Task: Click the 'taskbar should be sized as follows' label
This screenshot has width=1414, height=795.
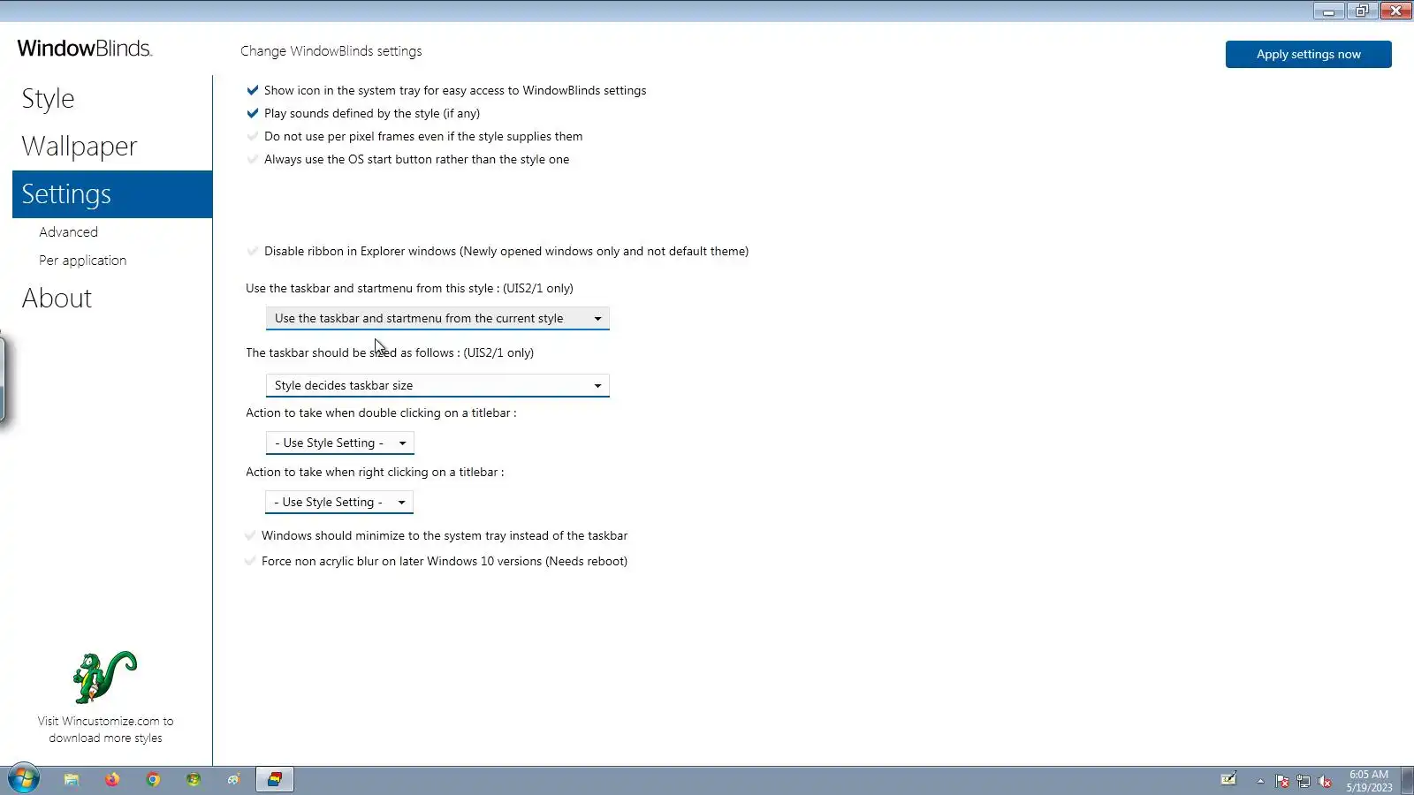Action: pos(390,352)
